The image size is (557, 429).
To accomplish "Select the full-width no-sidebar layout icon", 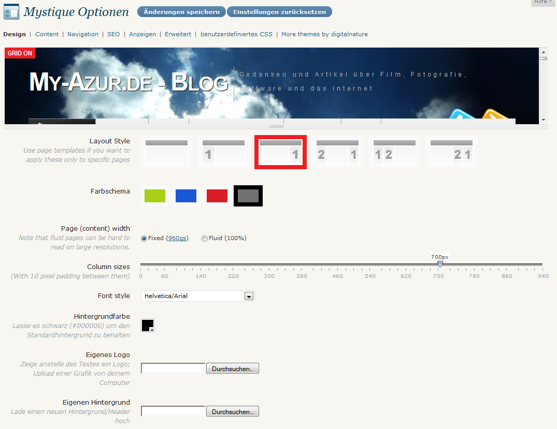I will click(166, 152).
